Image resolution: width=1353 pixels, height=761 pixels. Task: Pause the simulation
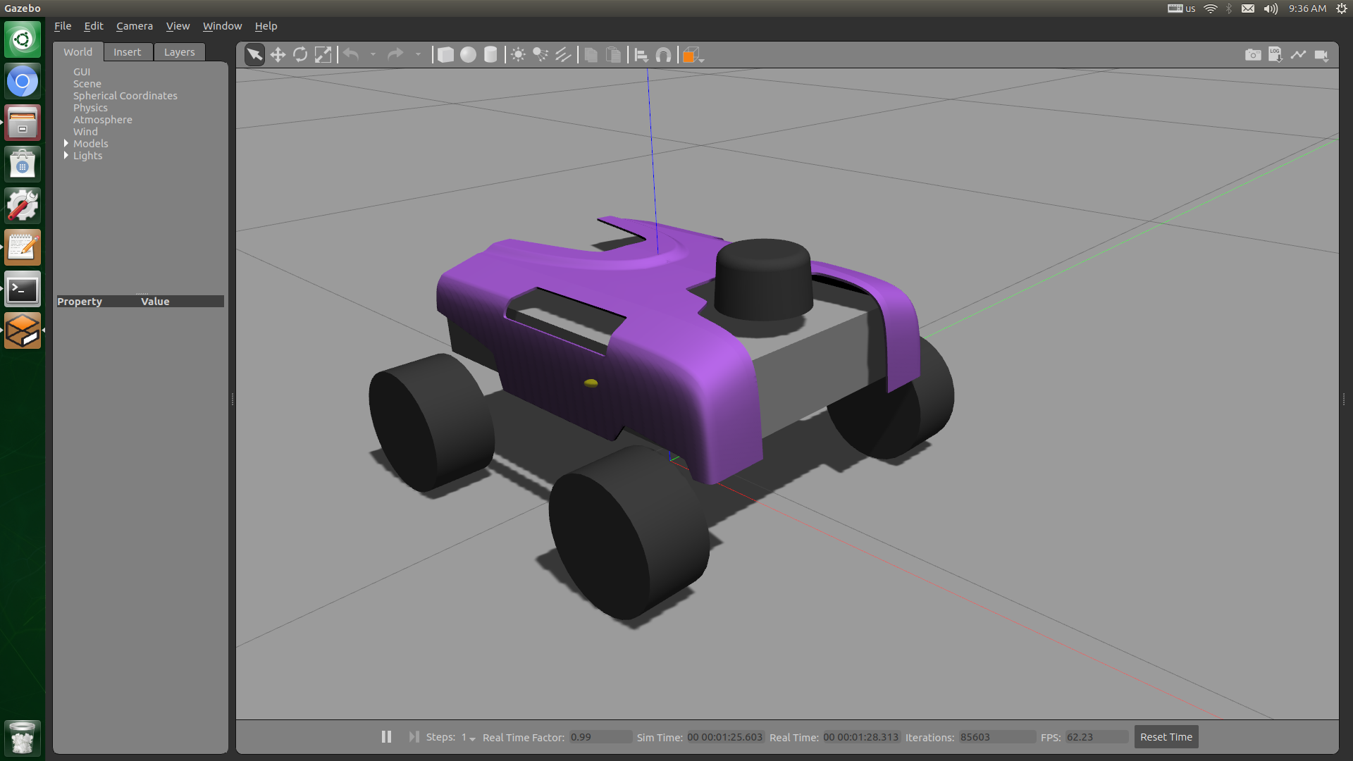[x=386, y=736]
